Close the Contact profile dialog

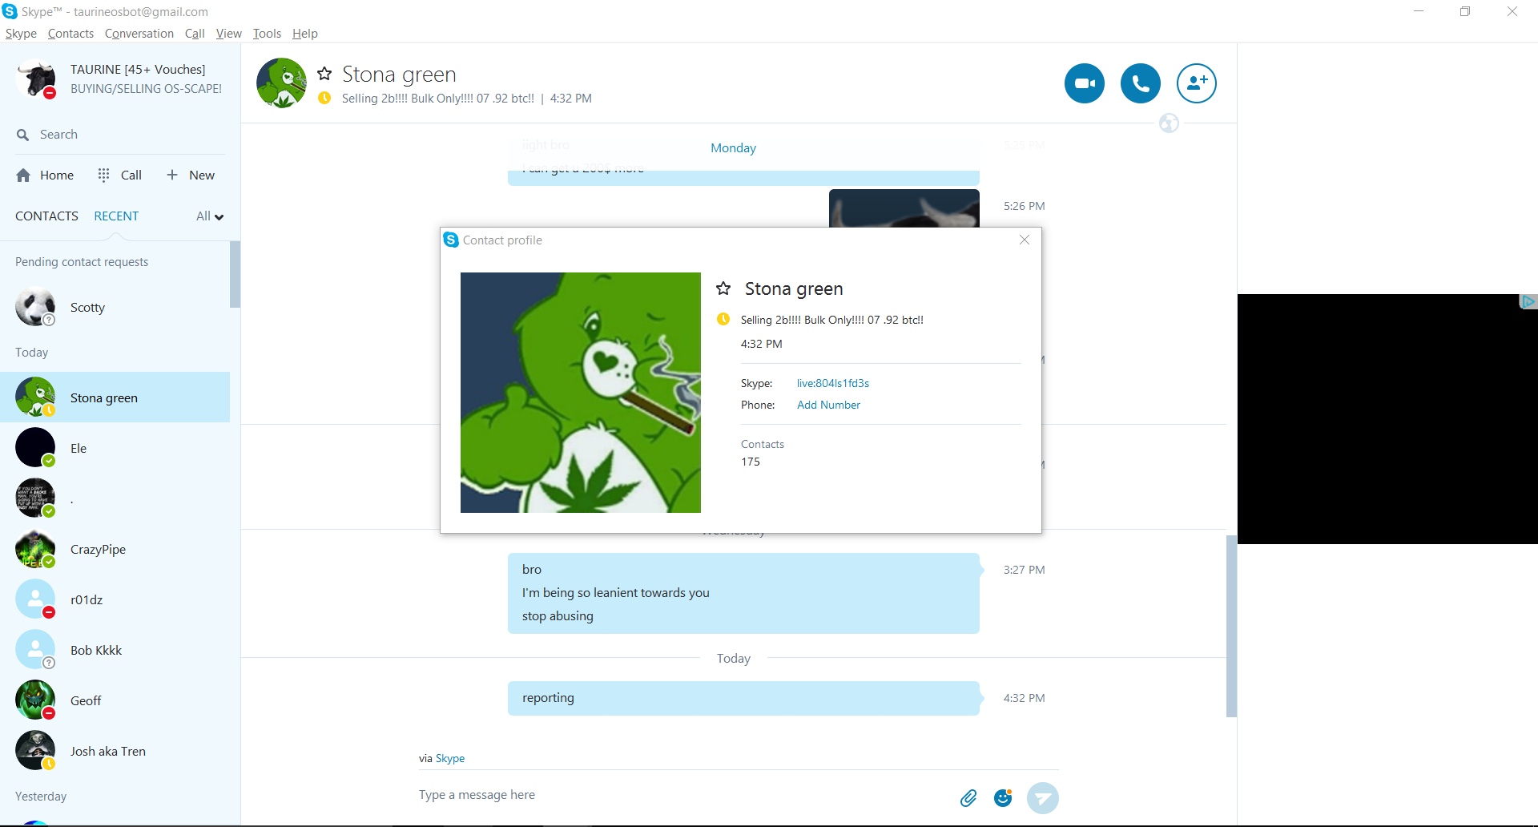(1025, 240)
